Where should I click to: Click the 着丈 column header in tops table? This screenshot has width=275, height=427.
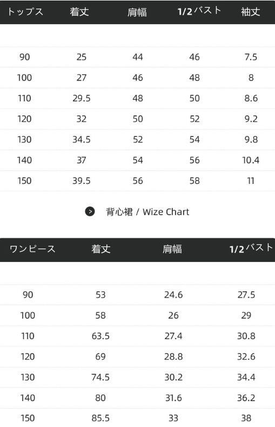pos(79,12)
